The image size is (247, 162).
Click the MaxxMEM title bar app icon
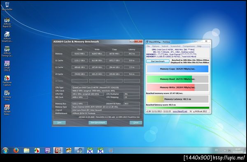point(147,42)
